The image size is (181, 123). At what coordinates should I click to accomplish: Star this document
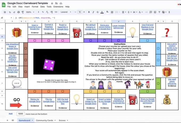tap(52, 3)
